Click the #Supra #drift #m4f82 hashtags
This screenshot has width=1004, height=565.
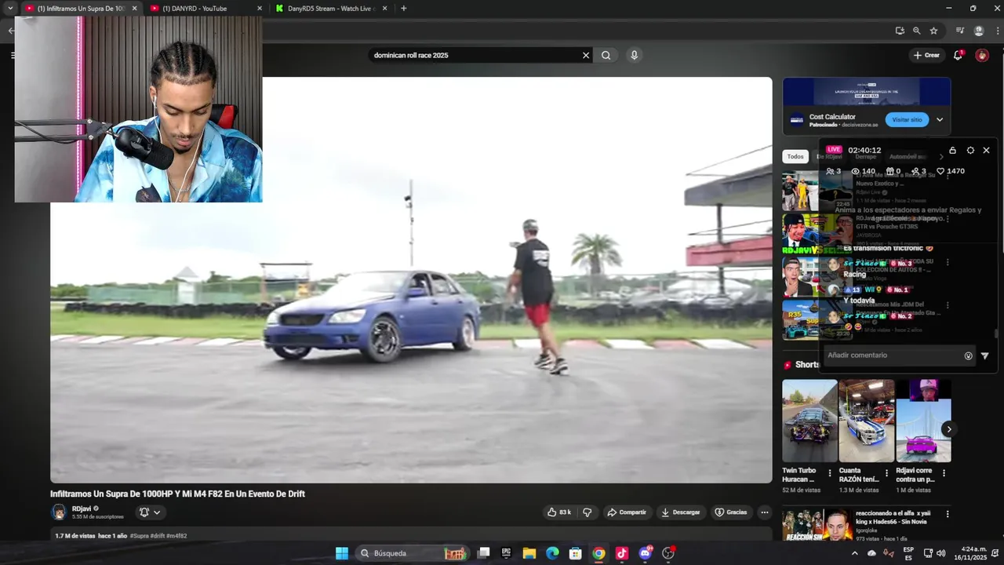[158, 536]
